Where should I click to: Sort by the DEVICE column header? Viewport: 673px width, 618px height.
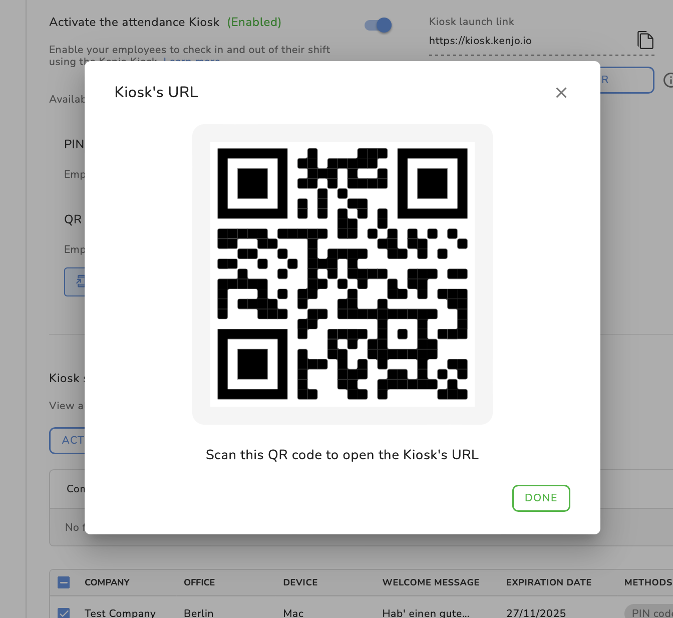[300, 582]
